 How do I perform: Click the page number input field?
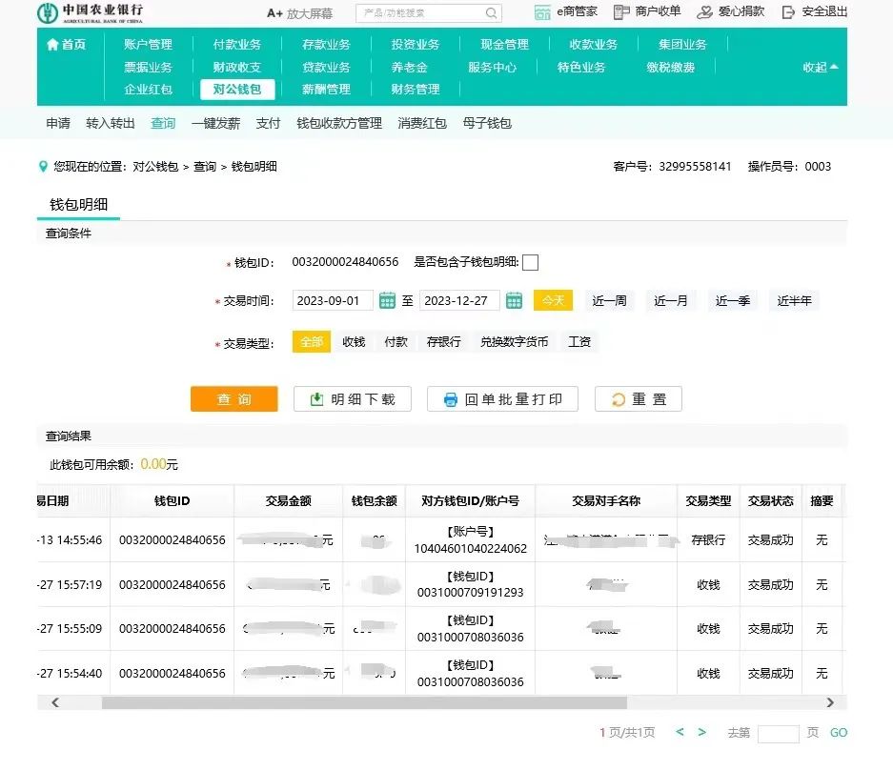[x=778, y=734]
